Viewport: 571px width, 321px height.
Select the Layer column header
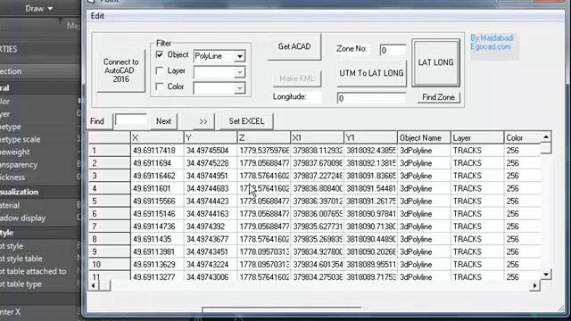click(x=477, y=137)
